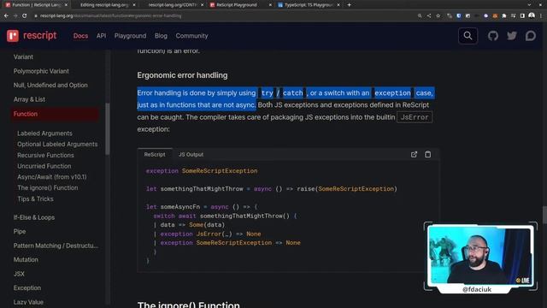Open JSX in the sidebar

(x=19, y=274)
